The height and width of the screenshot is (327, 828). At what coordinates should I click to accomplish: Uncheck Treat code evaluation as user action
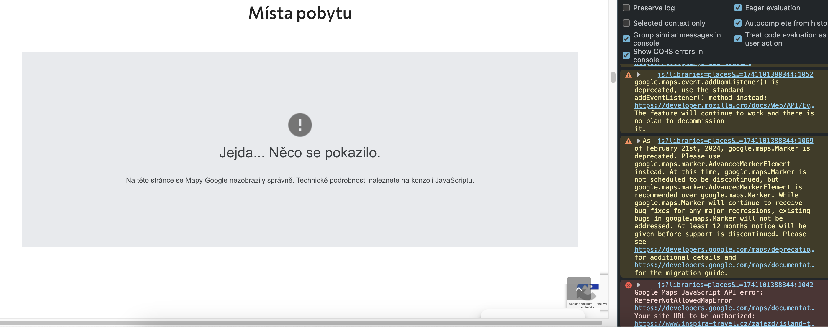click(738, 39)
